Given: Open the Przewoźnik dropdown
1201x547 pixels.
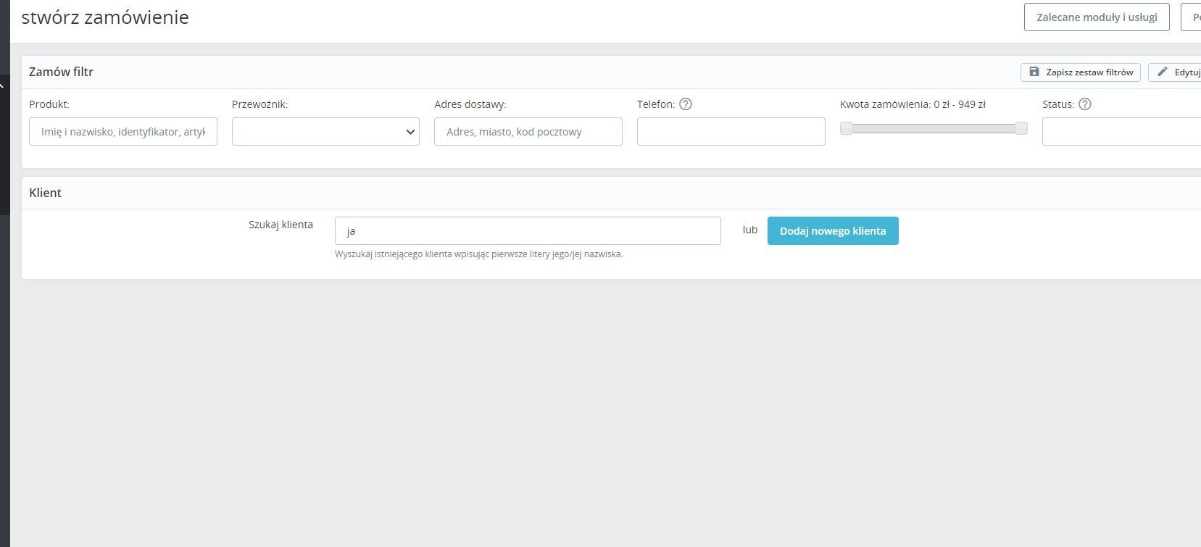Looking at the screenshot, I should coord(325,132).
